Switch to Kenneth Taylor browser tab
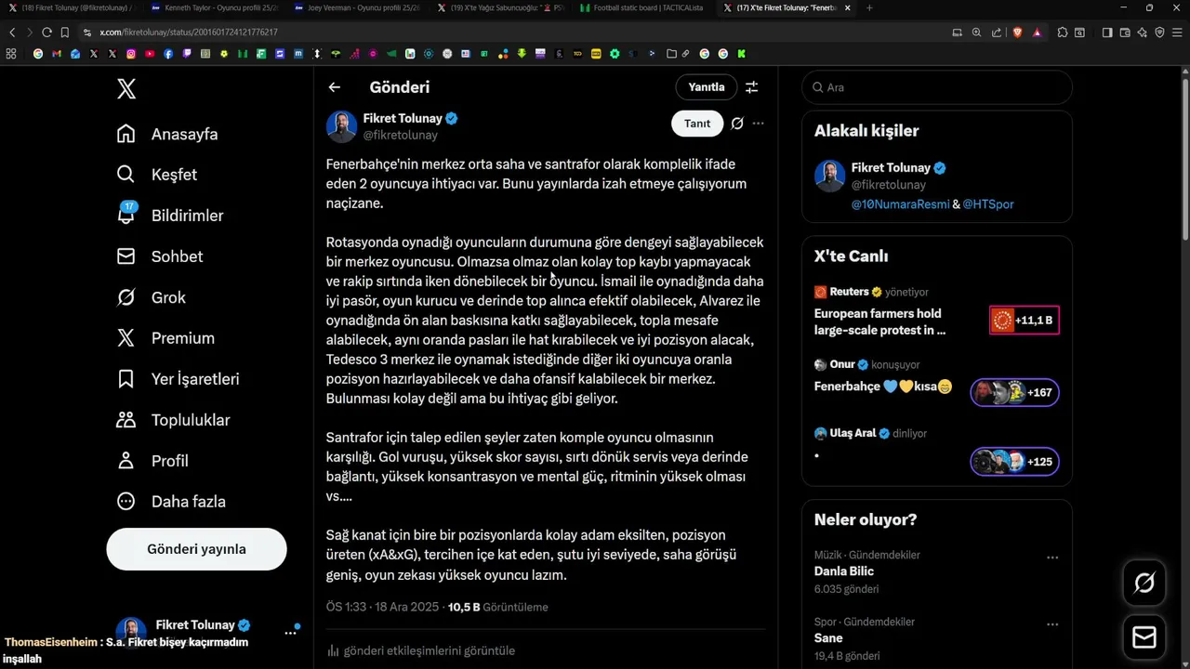The width and height of the screenshot is (1190, 669). click(x=214, y=7)
